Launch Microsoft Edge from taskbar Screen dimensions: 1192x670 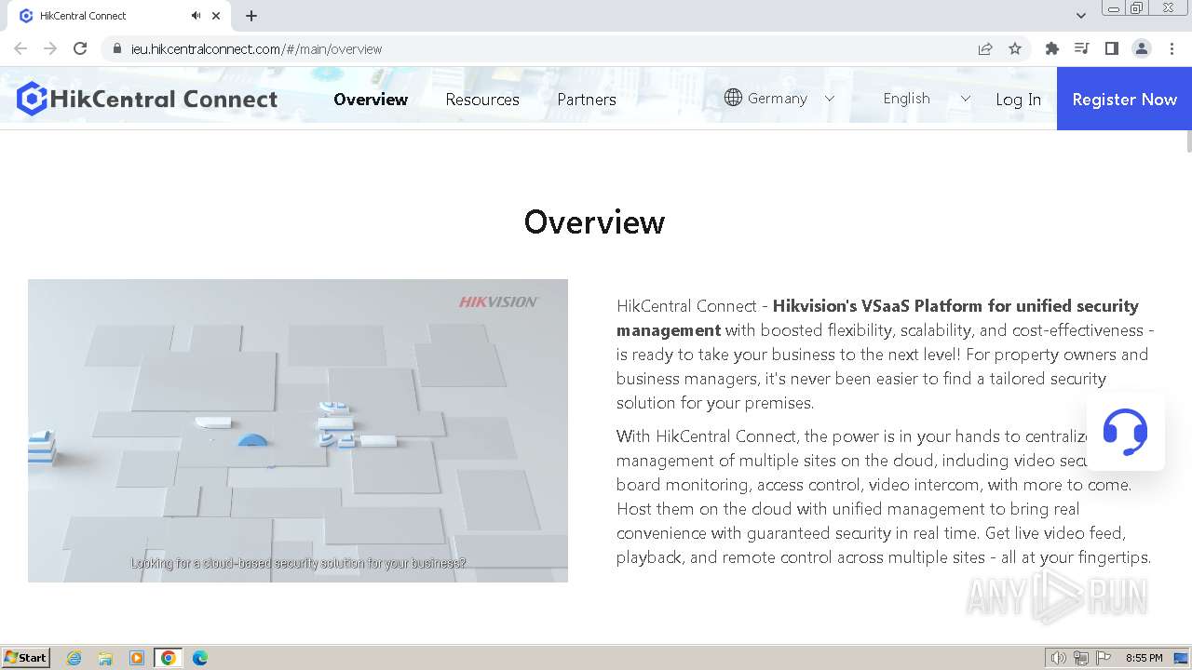pyautogui.click(x=199, y=658)
